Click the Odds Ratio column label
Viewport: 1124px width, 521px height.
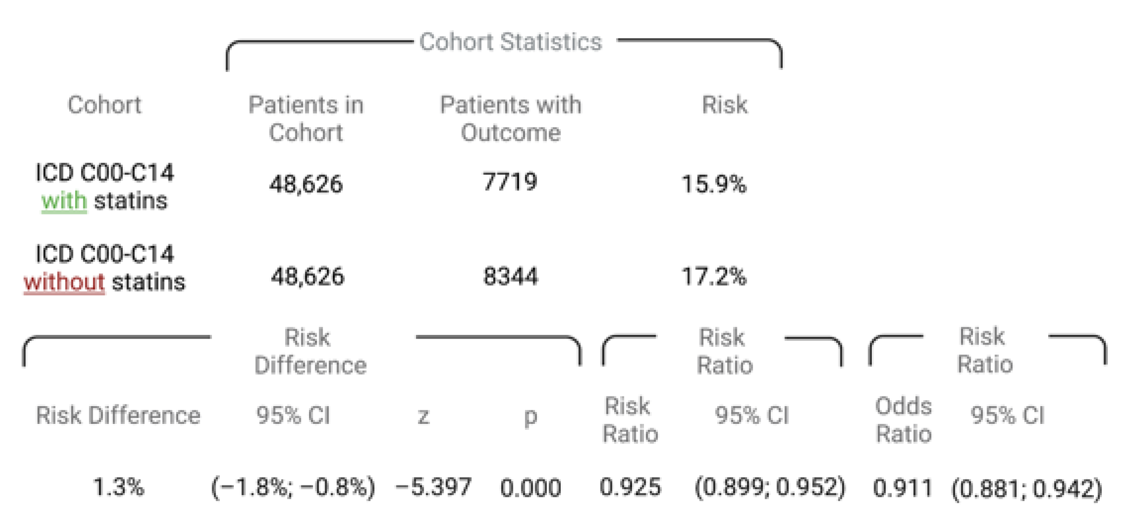coord(903,420)
